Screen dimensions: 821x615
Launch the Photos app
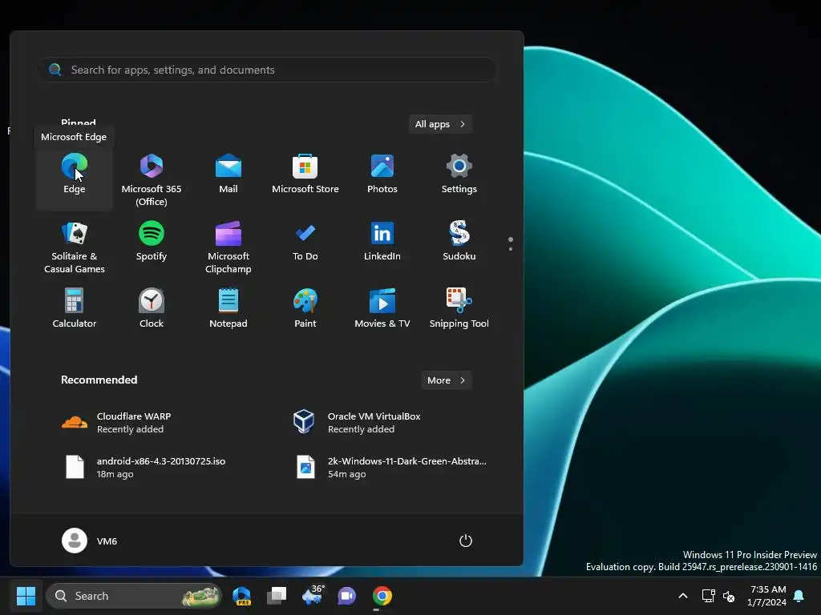coord(382,175)
